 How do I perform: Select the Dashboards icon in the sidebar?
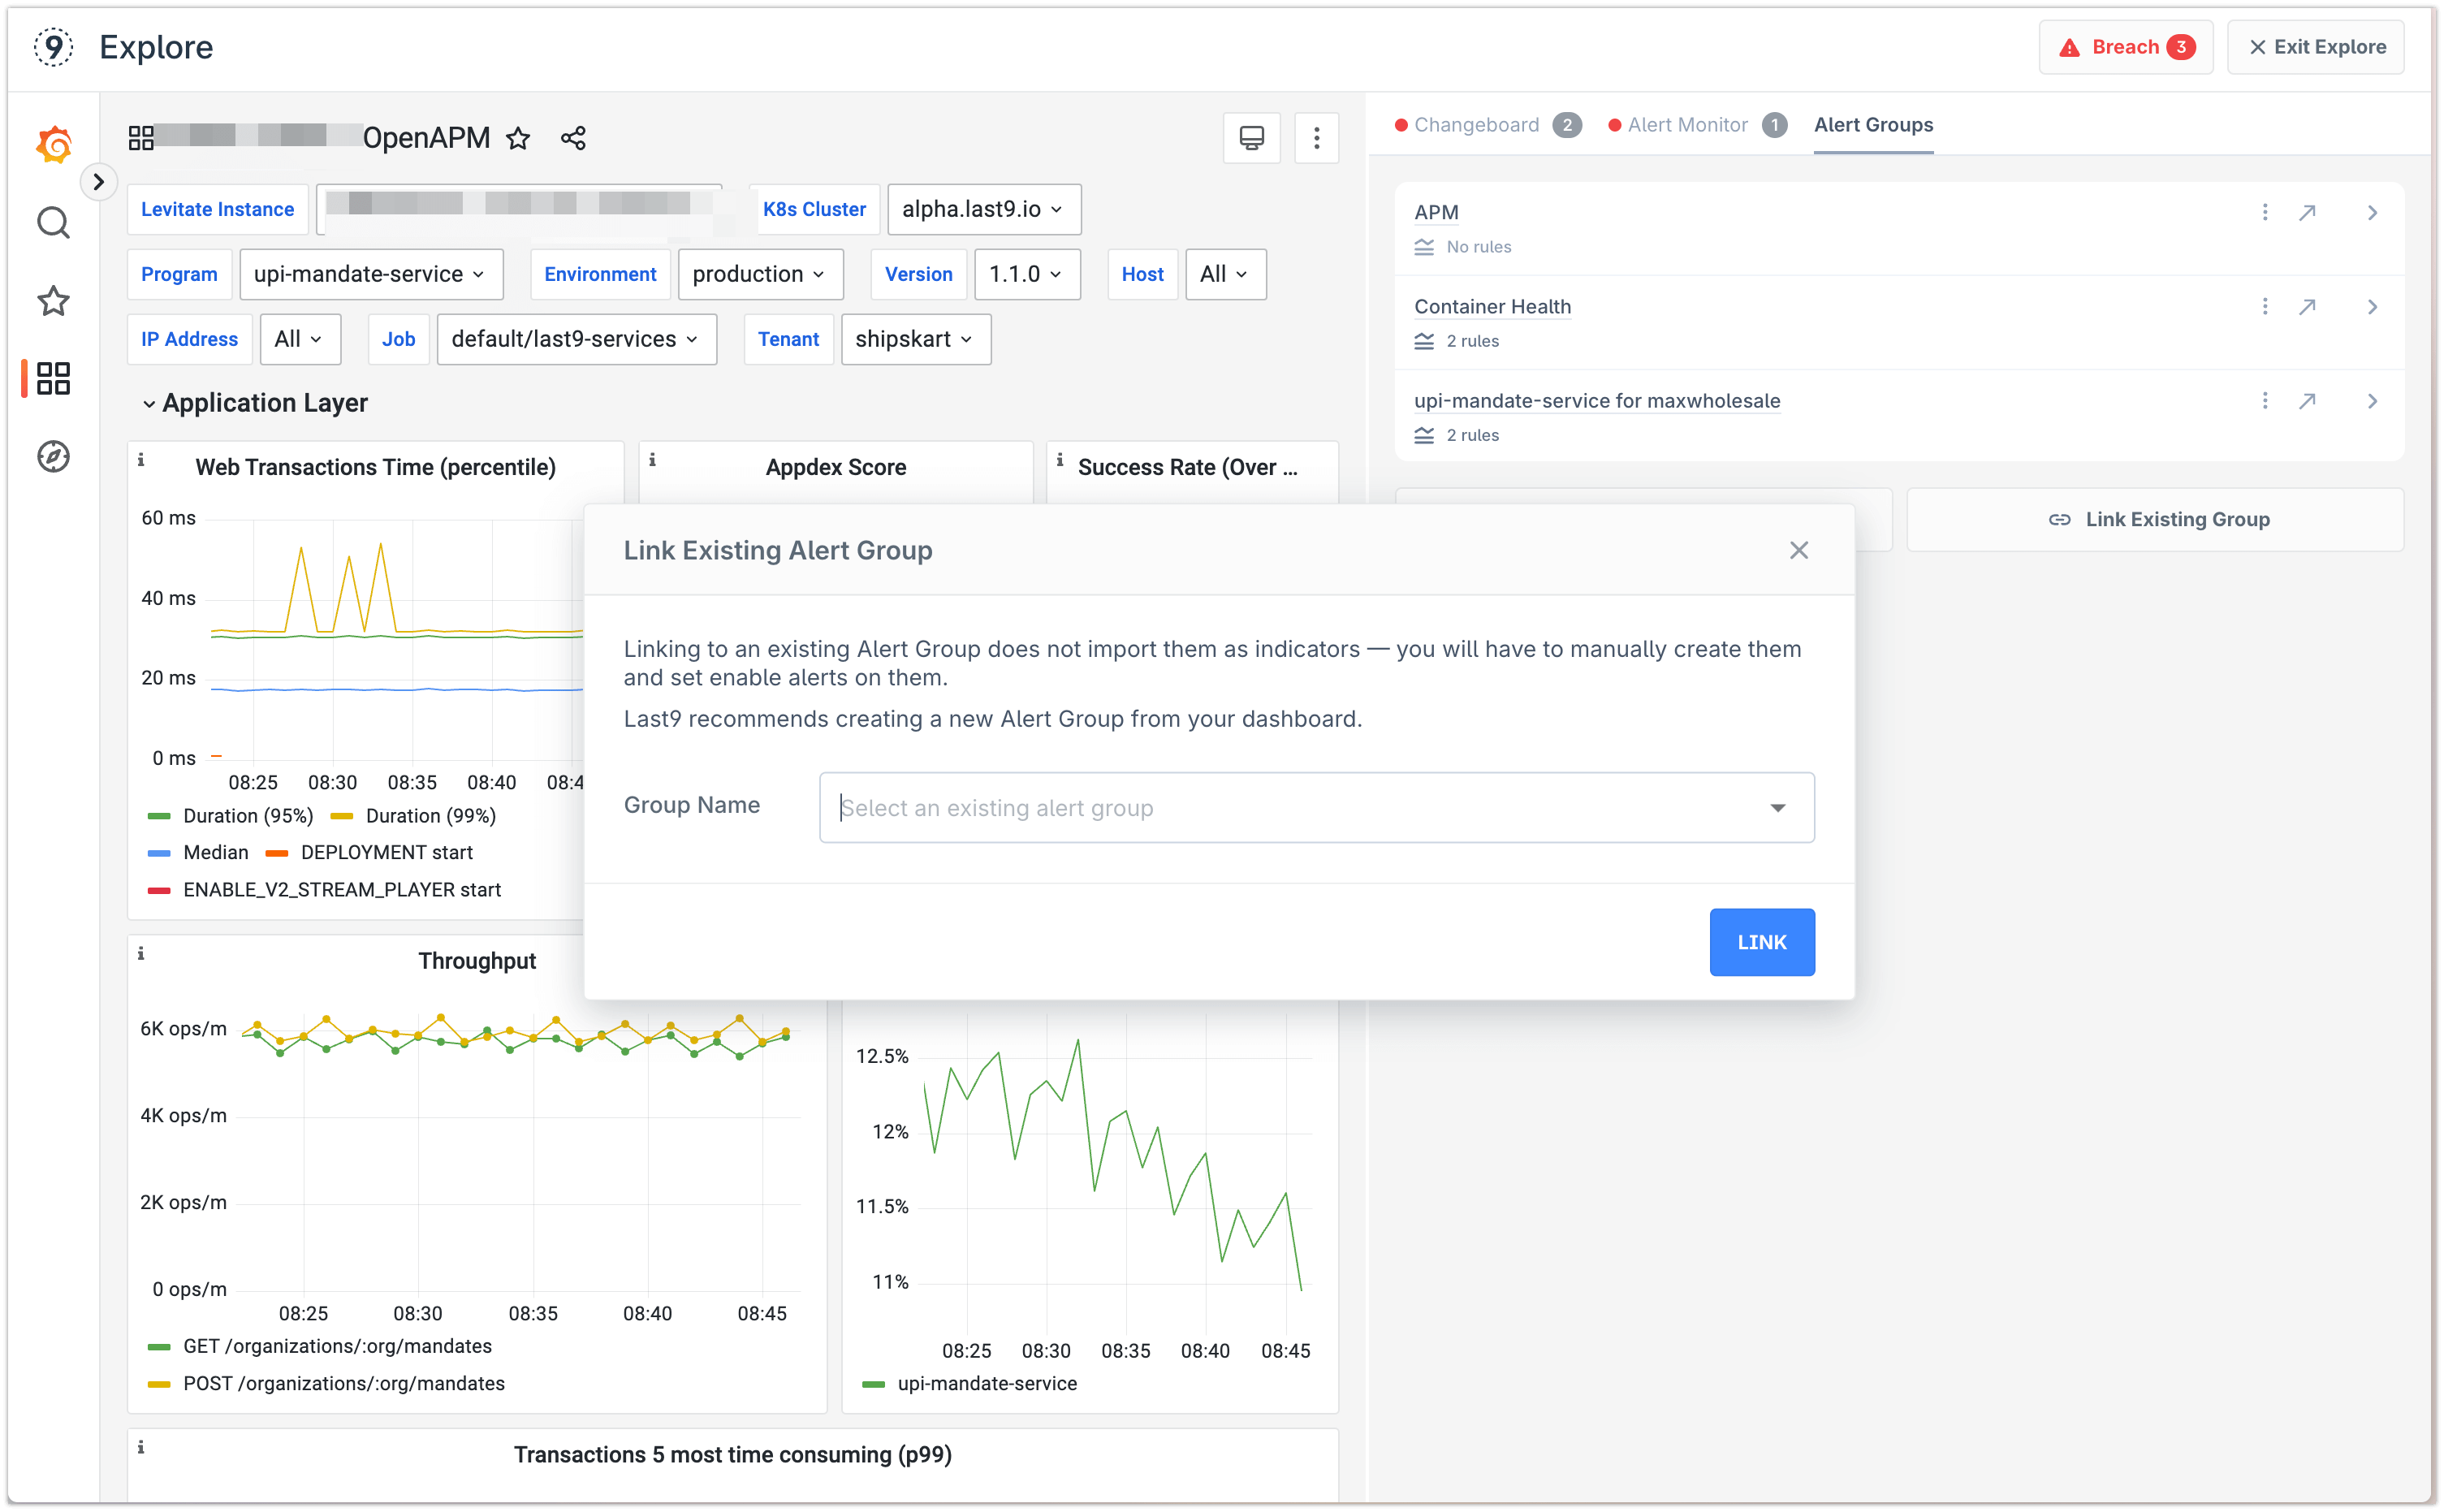(x=52, y=379)
